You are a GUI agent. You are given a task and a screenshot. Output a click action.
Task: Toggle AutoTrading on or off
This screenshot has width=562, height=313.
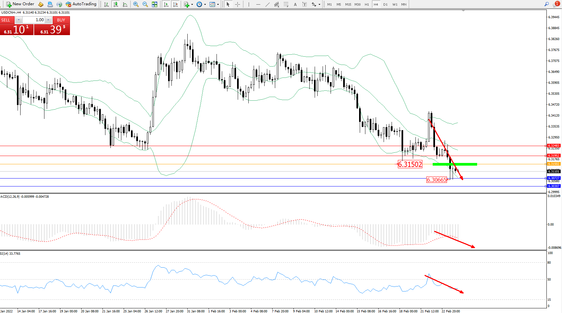[81, 4]
